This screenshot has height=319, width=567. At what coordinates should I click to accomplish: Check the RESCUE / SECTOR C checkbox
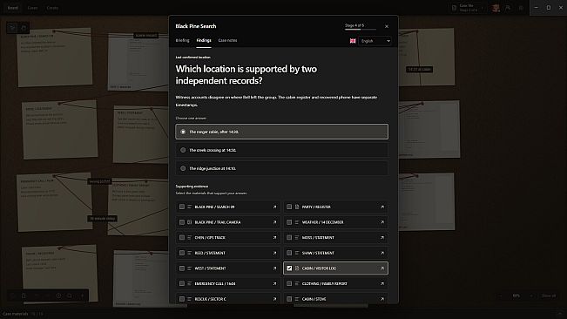click(x=182, y=299)
